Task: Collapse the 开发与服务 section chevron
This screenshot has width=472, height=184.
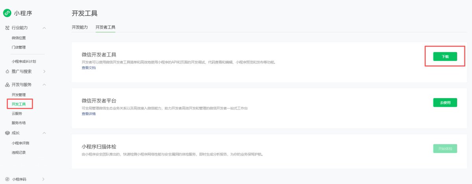Action: point(44,84)
